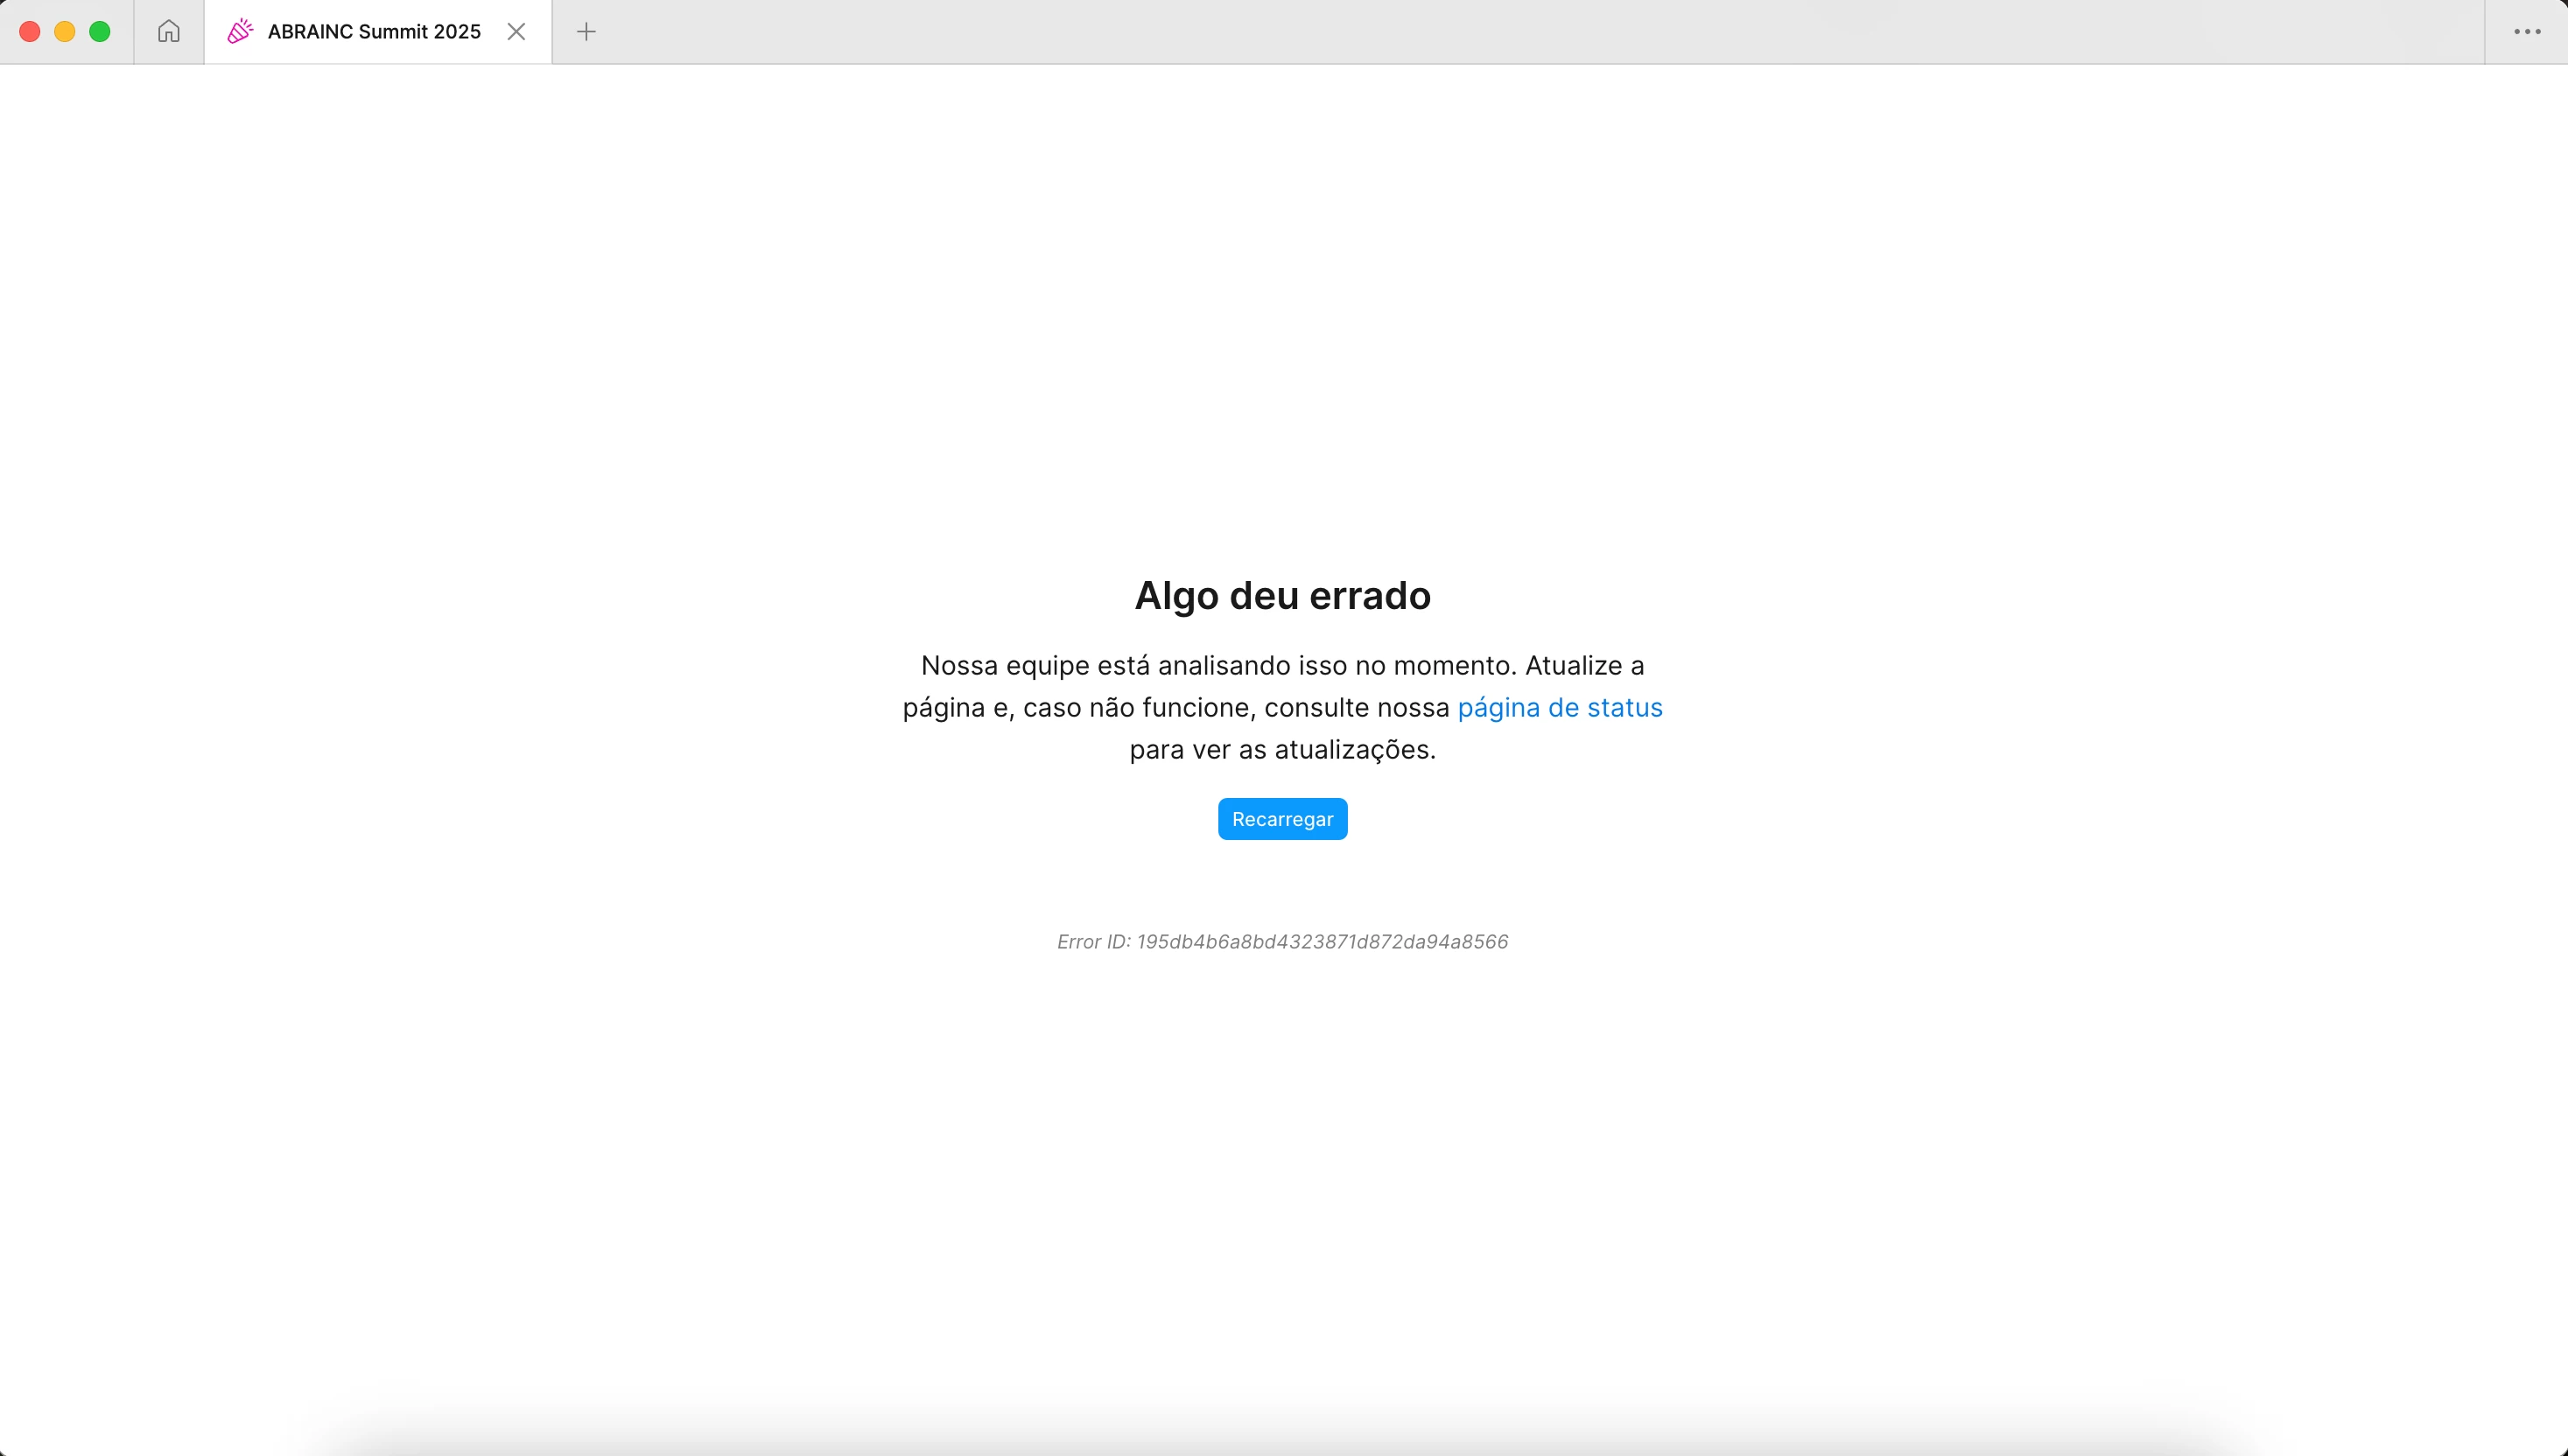
Task: Click the yellow minimize window button
Action: (x=65, y=32)
